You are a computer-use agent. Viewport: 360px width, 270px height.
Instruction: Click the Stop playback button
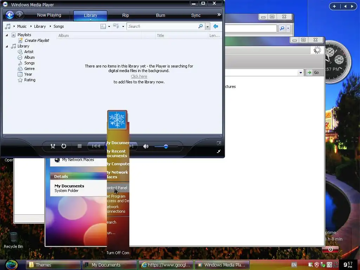coord(79,146)
